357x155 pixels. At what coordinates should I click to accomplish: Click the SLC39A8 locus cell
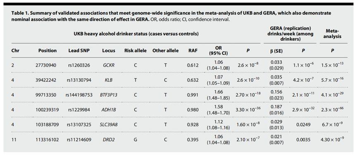(x=108, y=125)
